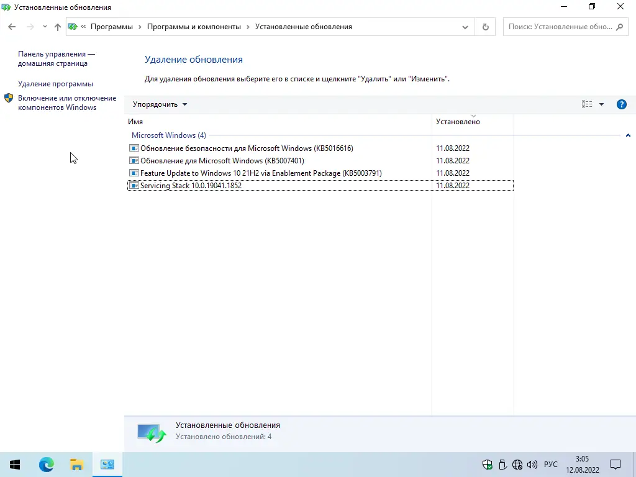Open network status tray icon
636x477 pixels.
pyautogui.click(x=517, y=465)
